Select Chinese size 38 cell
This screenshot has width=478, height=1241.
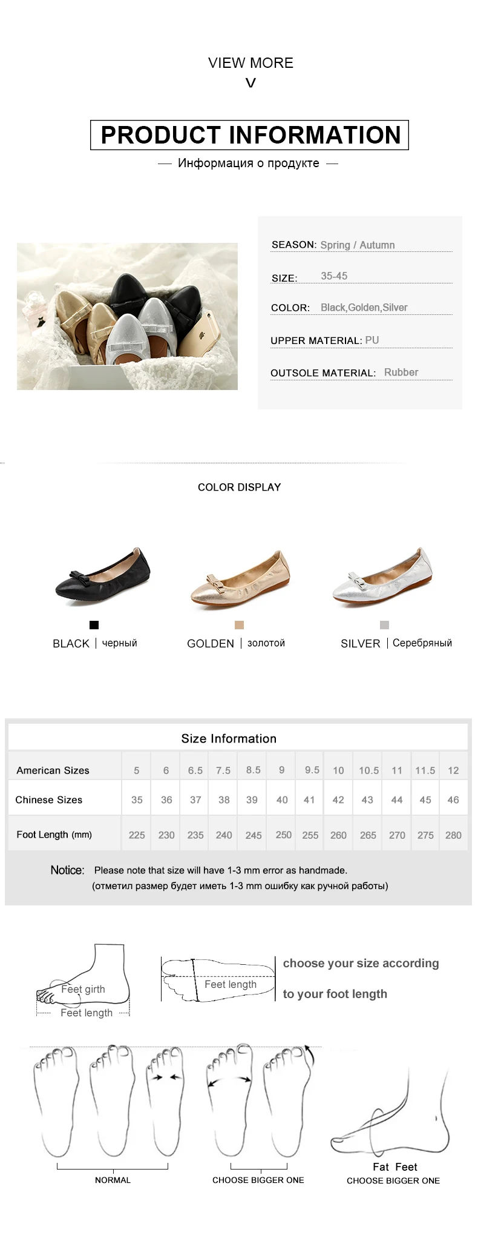[224, 800]
